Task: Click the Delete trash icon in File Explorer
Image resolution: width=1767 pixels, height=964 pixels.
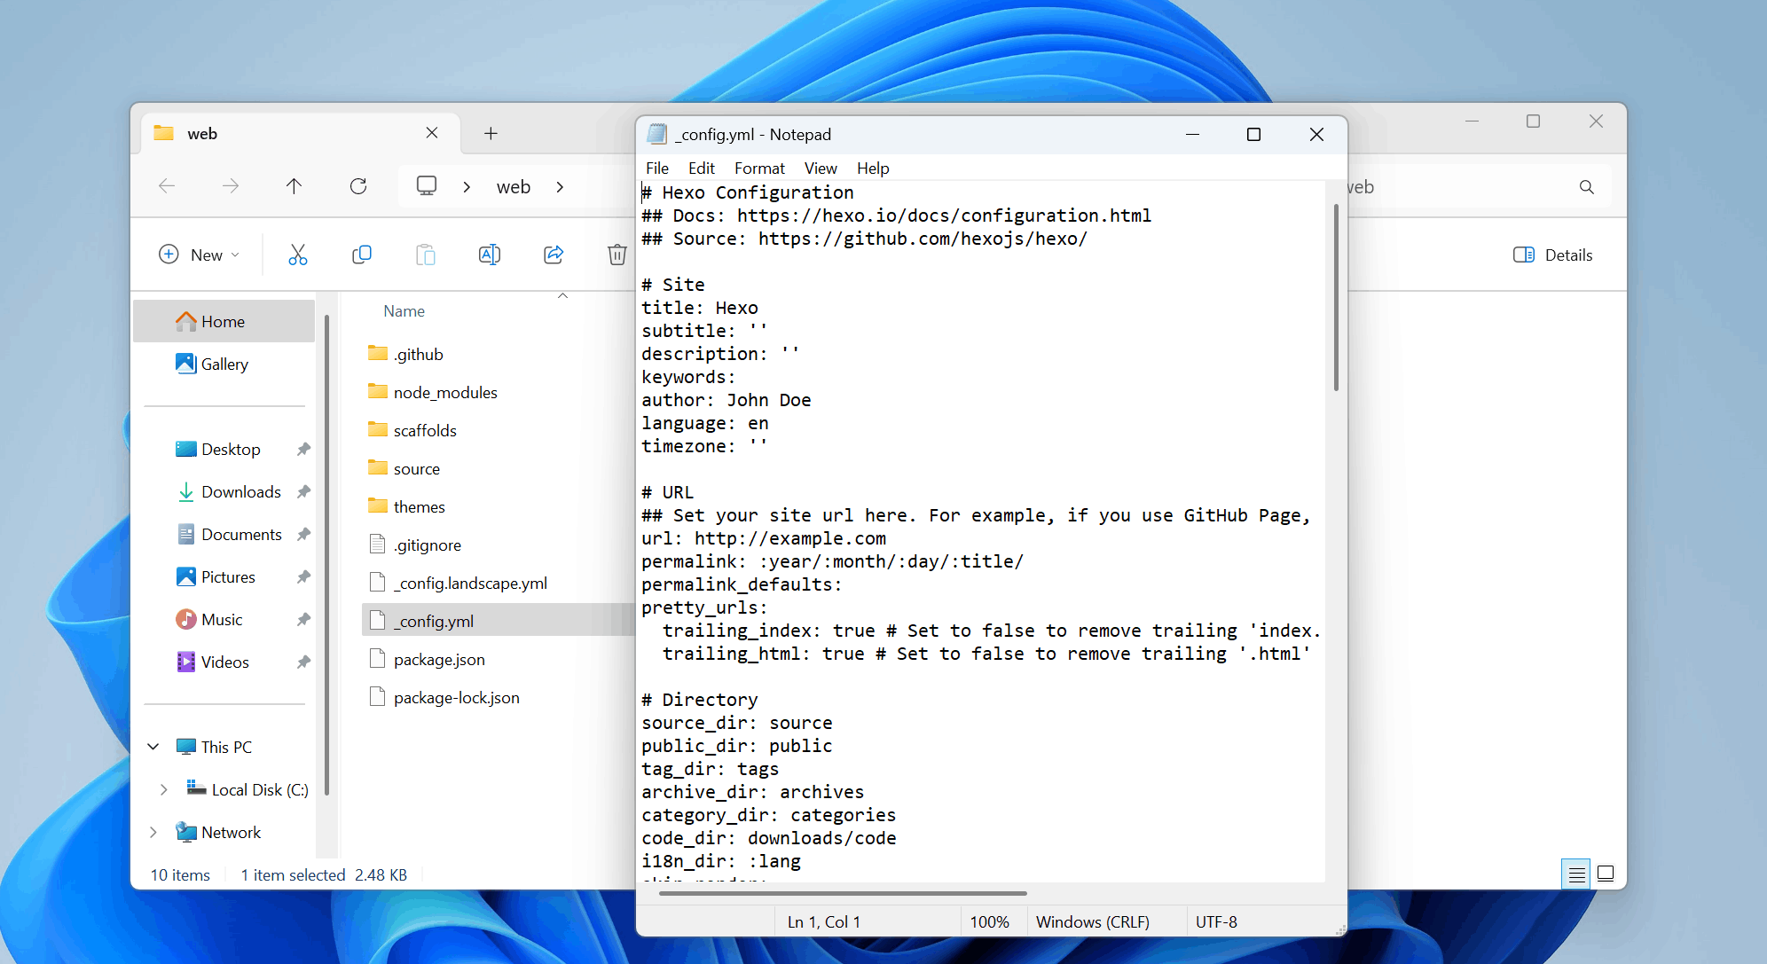Action: (617, 255)
